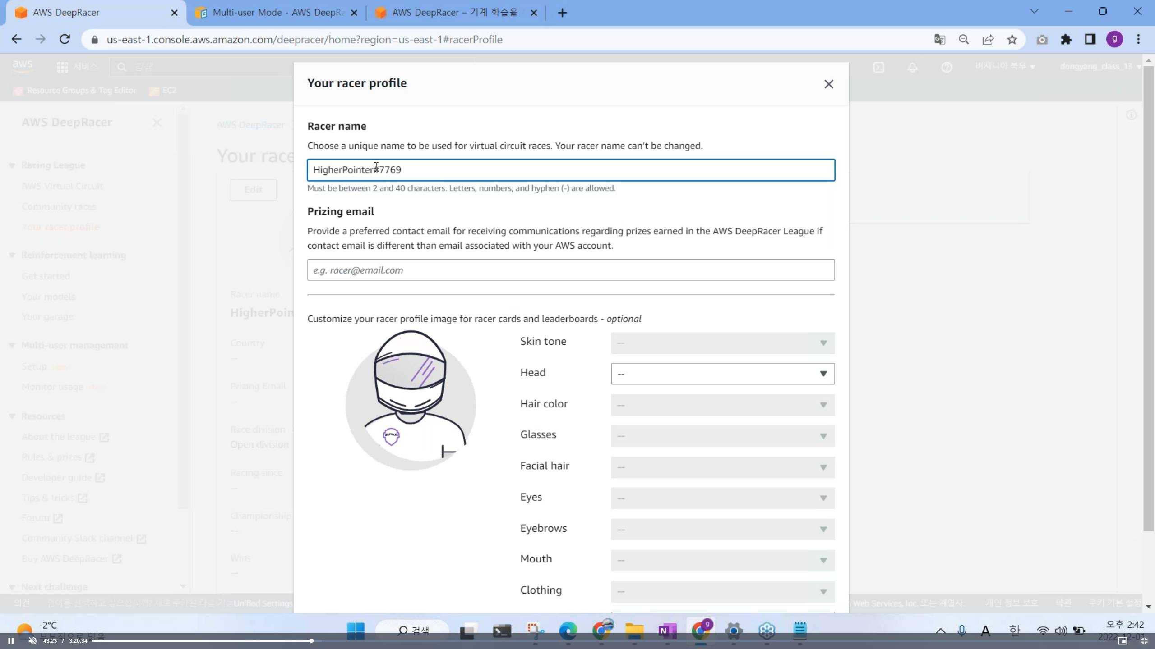
Task: Toggle the browser side panel icon
Action: (1090, 40)
